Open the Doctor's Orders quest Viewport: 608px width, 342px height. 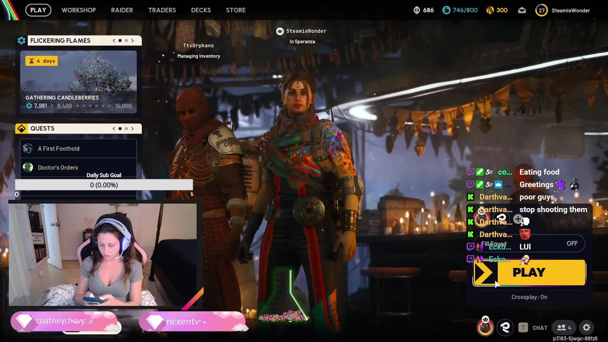point(78,167)
